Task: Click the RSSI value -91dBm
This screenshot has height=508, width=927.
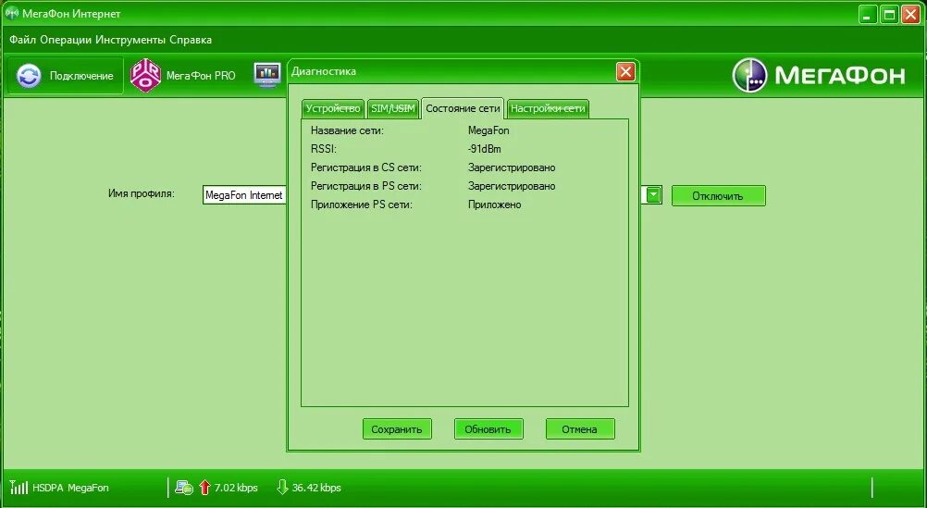Action: (x=484, y=149)
